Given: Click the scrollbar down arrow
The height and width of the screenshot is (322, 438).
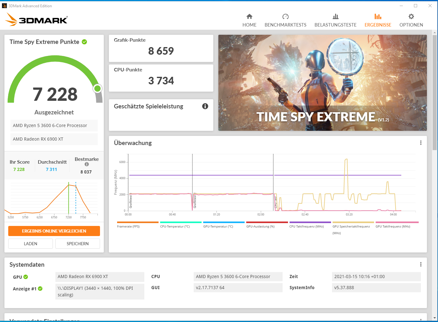Looking at the screenshot, I should pyautogui.click(x=435, y=318).
